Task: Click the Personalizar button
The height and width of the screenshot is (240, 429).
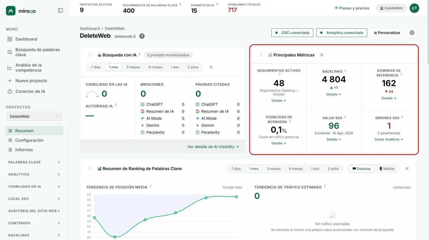Action: 387,33
